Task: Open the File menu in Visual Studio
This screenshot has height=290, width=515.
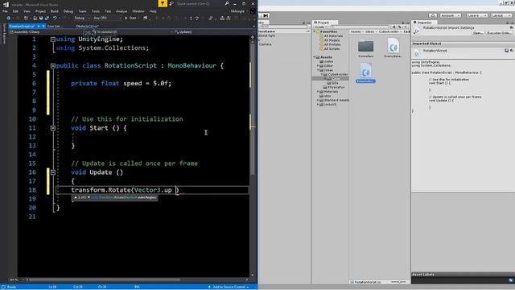Action: tap(5, 11)
